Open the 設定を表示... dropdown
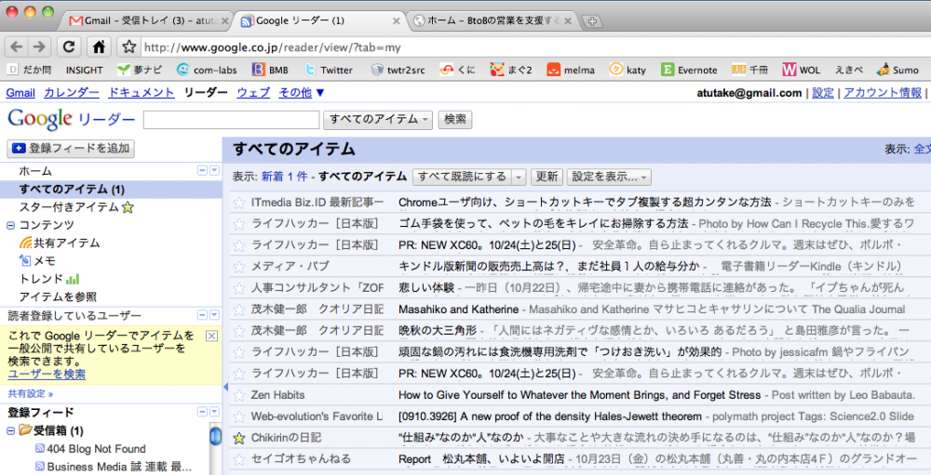This screenshot has width=931, height=475. click(609, 177)
